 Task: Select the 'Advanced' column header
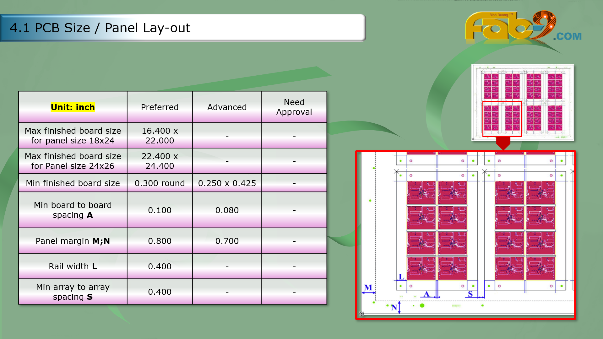227,107
